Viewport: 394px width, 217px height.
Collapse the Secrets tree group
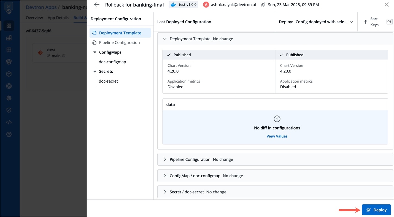point(95,71)
